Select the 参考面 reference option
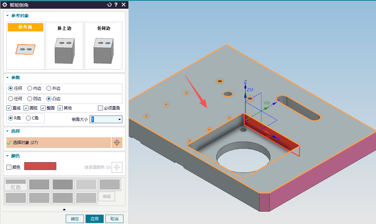This screenshot has height=224, width=376. (x=25, y=46)
